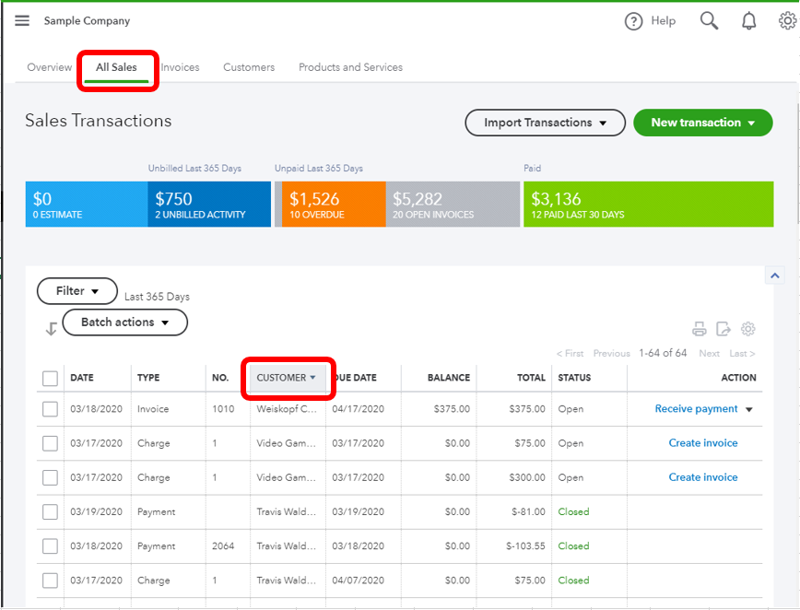Go to the Customers tab
The height and width of the screenshot is (610, 800).
tap(249, 67)
